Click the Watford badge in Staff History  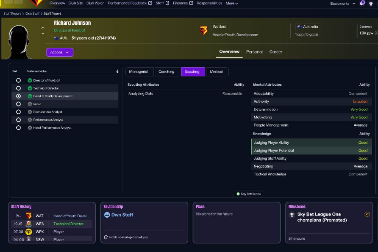[29, 216]
